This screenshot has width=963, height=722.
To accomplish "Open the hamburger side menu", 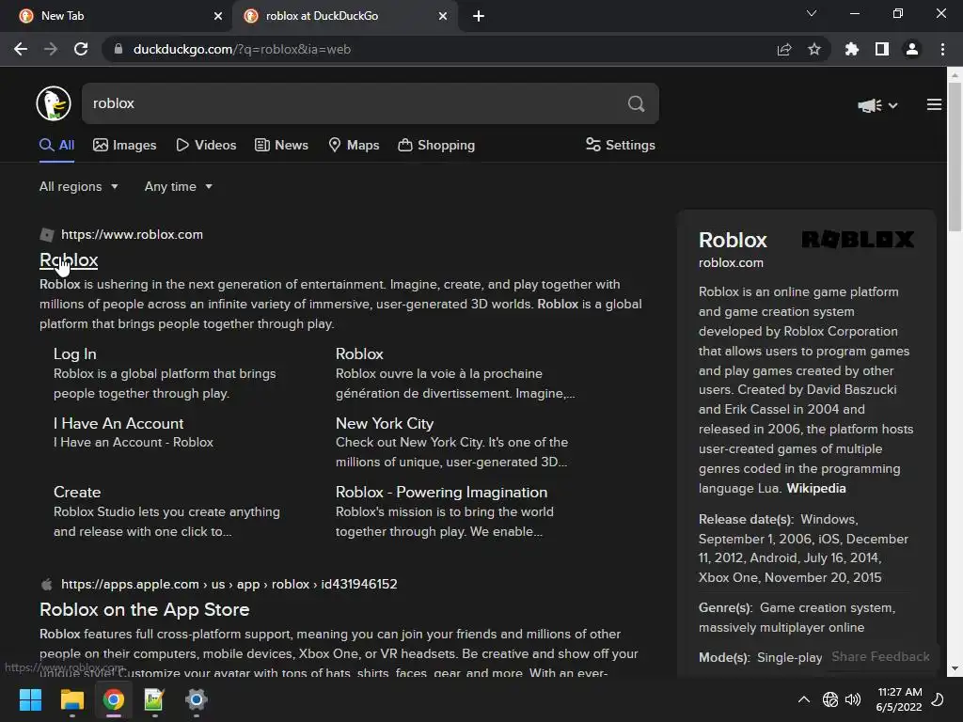I will 934,105.
